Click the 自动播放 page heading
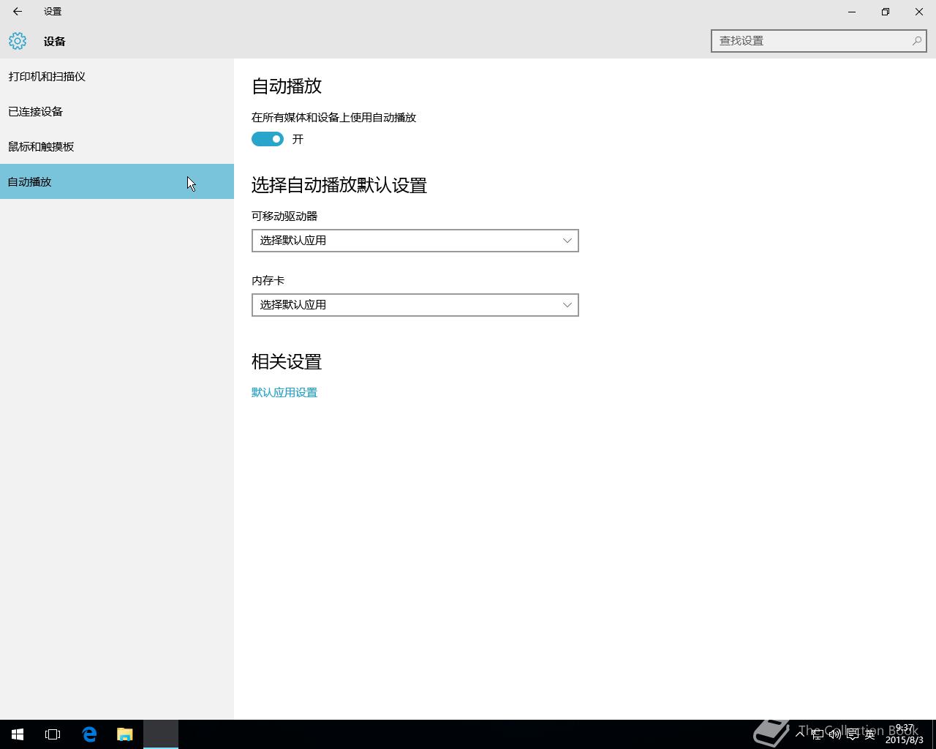The height and width of the screenshot is (749, 936). (287, 86)
